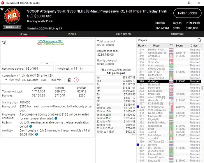Viewport: 204px width, 163px height.
Task: Select player row jason13-2008
Action: [x=169, y=151]
